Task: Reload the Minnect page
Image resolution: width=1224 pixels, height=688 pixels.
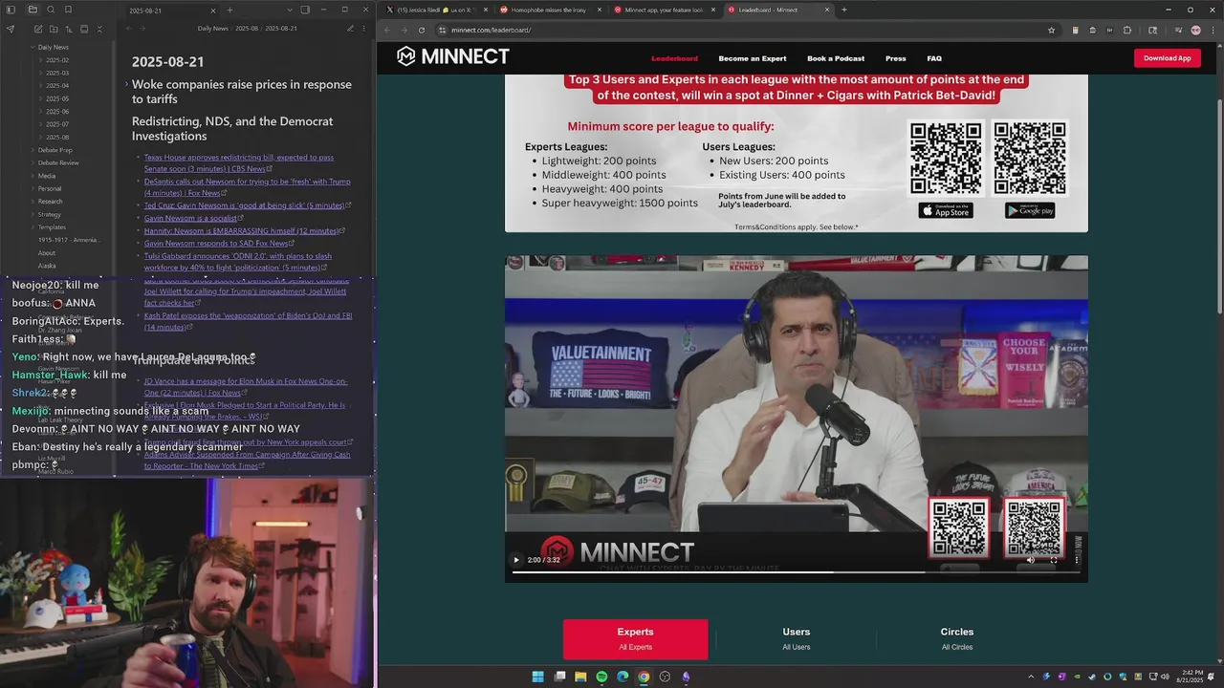Action: click(x=422, y=30)
